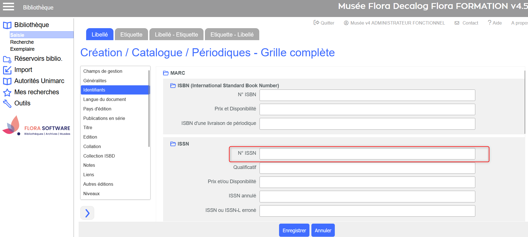Viewport: 528px width, 237px height.
Task: Collapse the ISSN folder group
Action: click(x=173, y=144)
